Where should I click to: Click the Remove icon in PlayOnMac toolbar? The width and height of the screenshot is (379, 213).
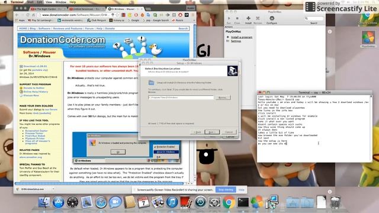tap(258, 18)
